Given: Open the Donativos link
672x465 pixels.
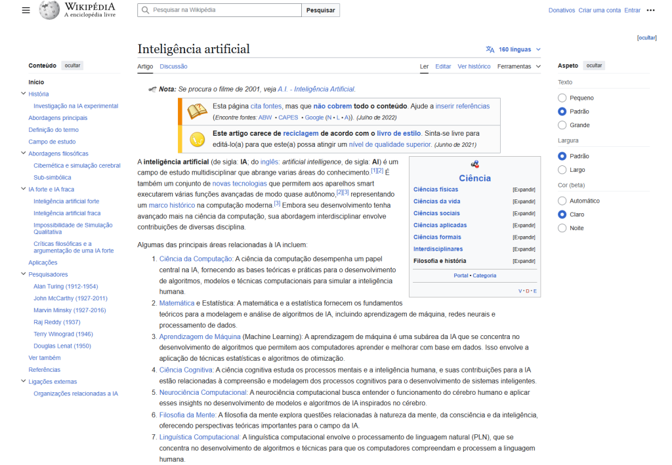Looking at the screenshot, I should point(562,10).
